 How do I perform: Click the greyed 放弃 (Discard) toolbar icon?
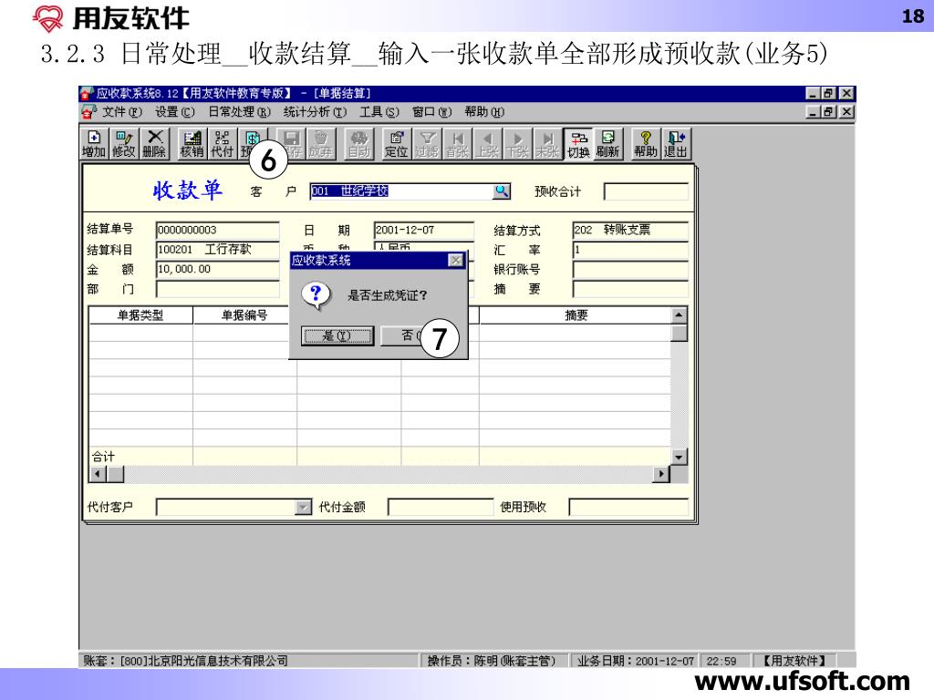(320, 144)
